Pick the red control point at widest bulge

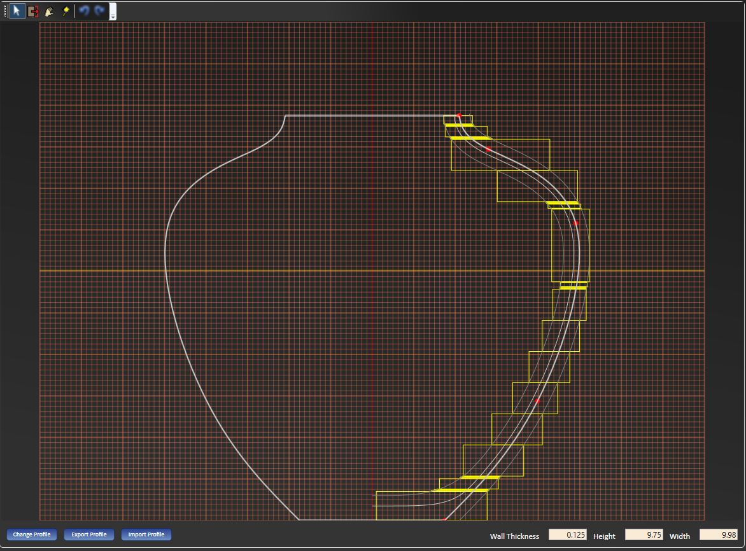click(x=576, y=223)
